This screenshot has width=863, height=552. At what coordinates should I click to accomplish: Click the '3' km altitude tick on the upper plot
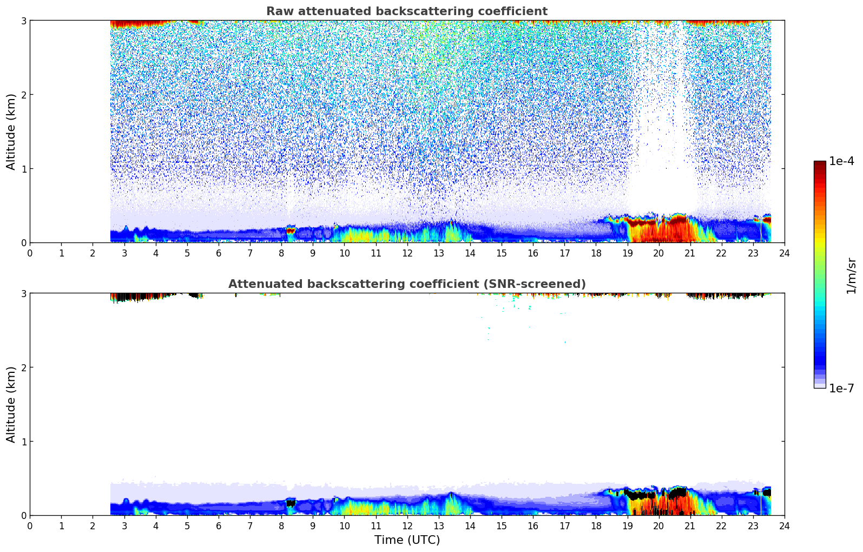tap(23, 21)
